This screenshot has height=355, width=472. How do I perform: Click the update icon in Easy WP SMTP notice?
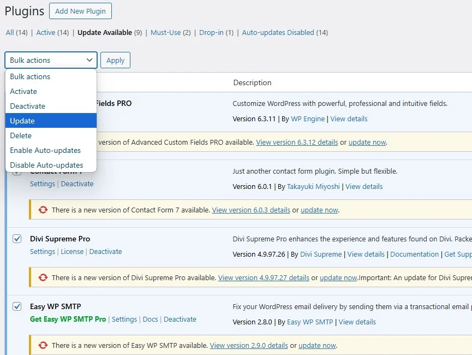click(x=44, y=345)
